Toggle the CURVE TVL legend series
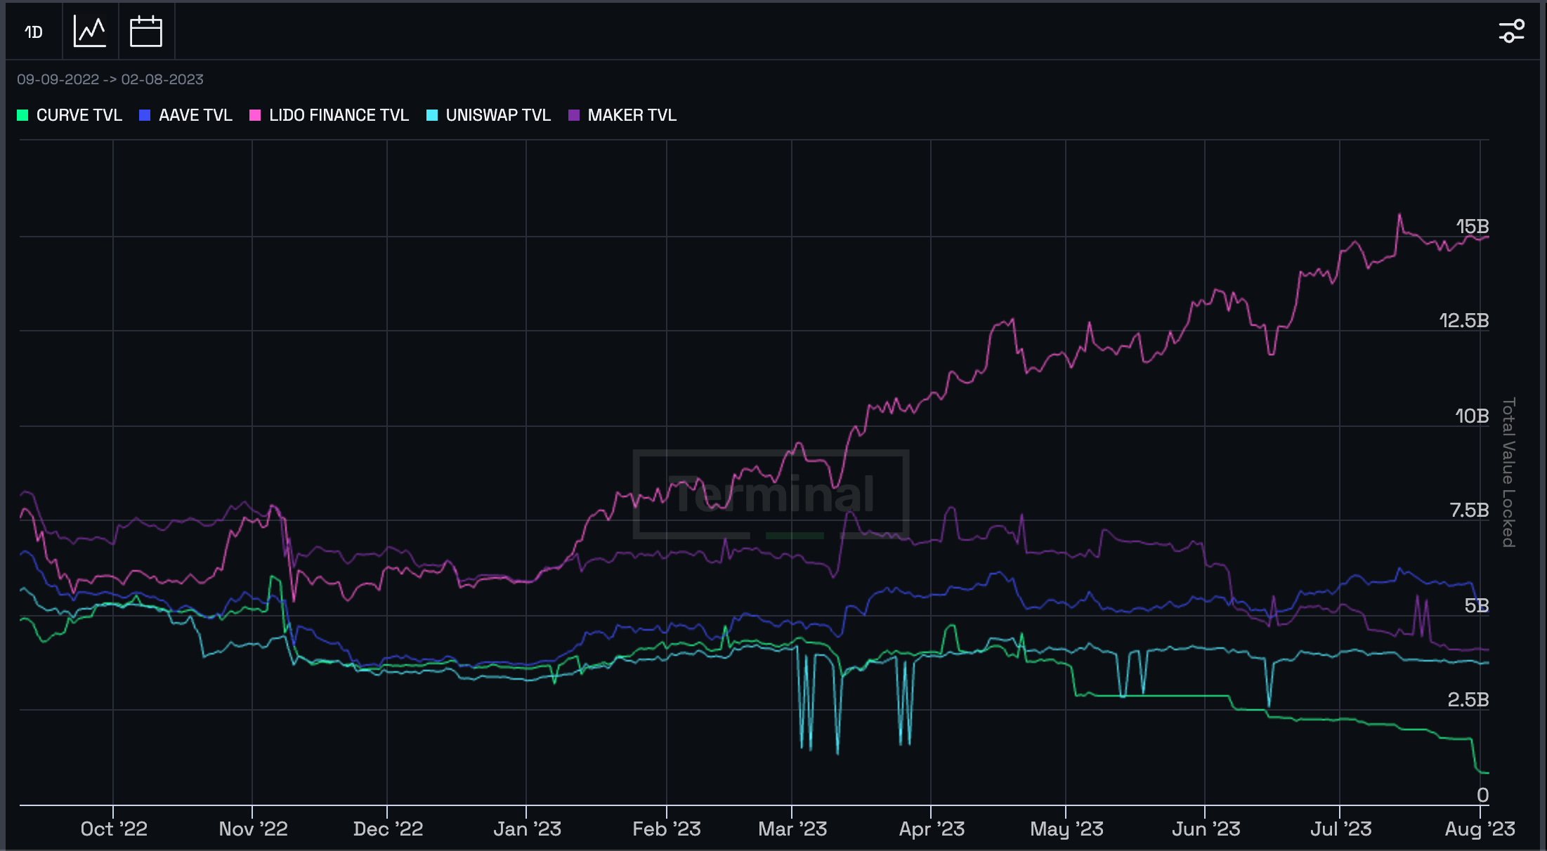Image resolution: width=1547 pixels, height=851 pixels. (x=70, y=115)
